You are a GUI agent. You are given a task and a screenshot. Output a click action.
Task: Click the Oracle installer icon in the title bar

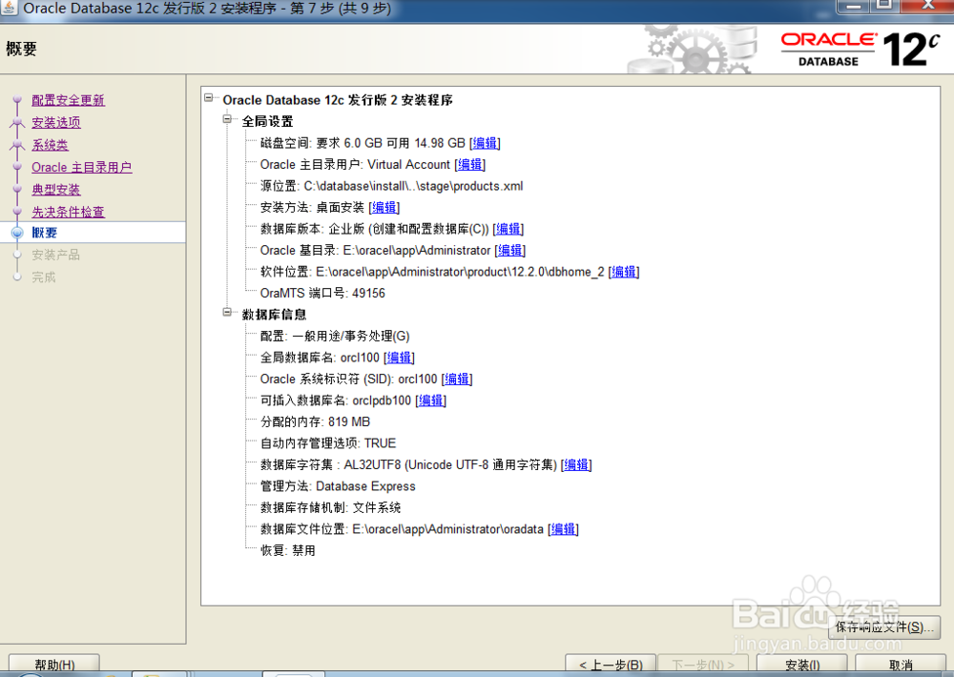(x=10, y=9)
